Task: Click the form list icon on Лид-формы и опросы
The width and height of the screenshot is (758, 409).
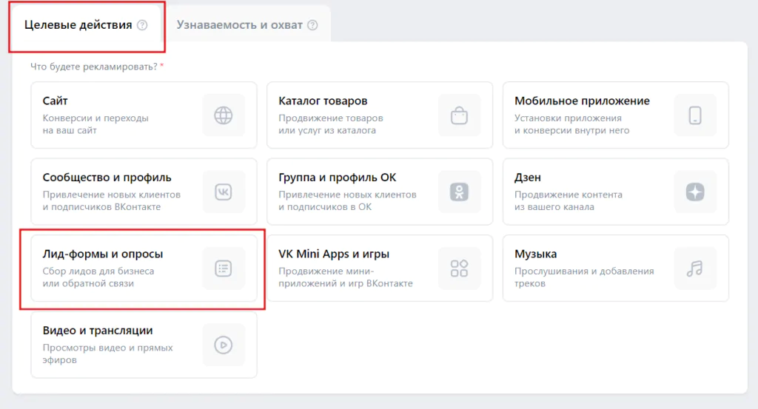Action: click(224, 268)
